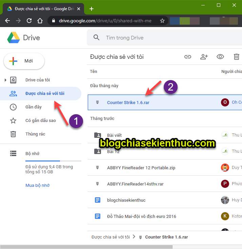Get shareable link icon in toolbar
This screenshot has height=249, width=242.
(188, 57)
